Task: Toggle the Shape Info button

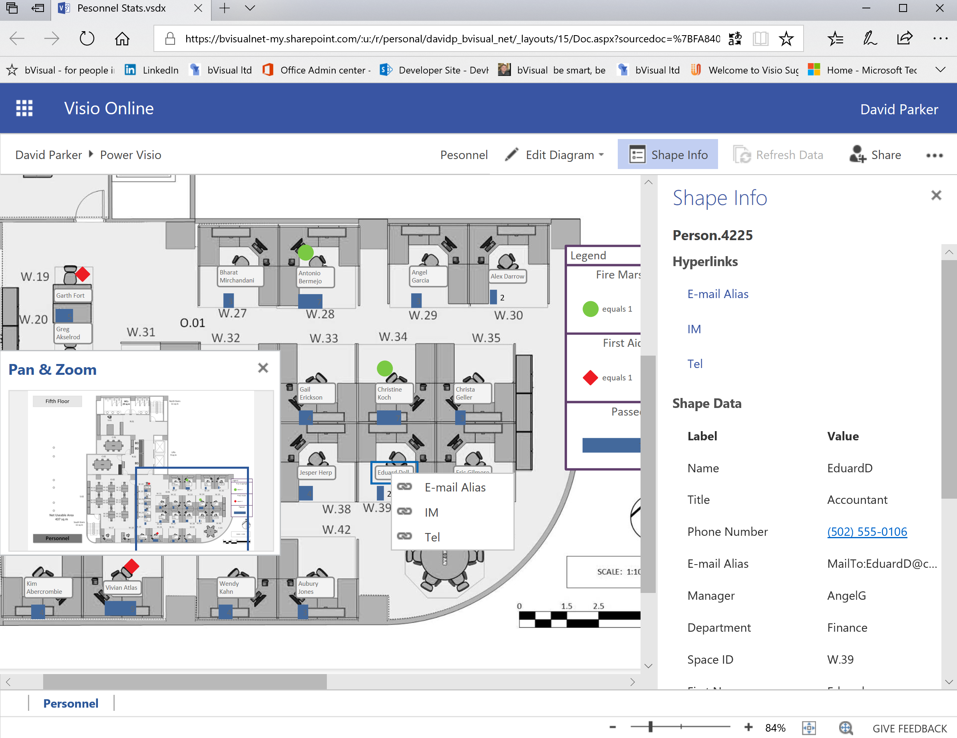Action: [668, 154]
